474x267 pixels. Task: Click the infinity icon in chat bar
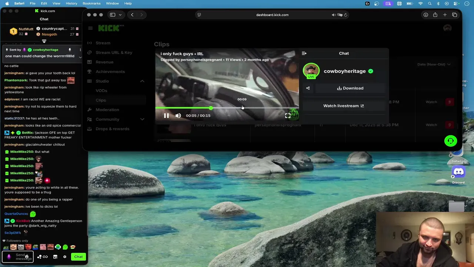click(x=45, y=257)
